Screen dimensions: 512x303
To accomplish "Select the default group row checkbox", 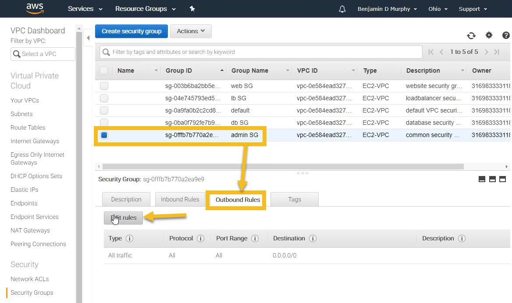I will [104, 111].
